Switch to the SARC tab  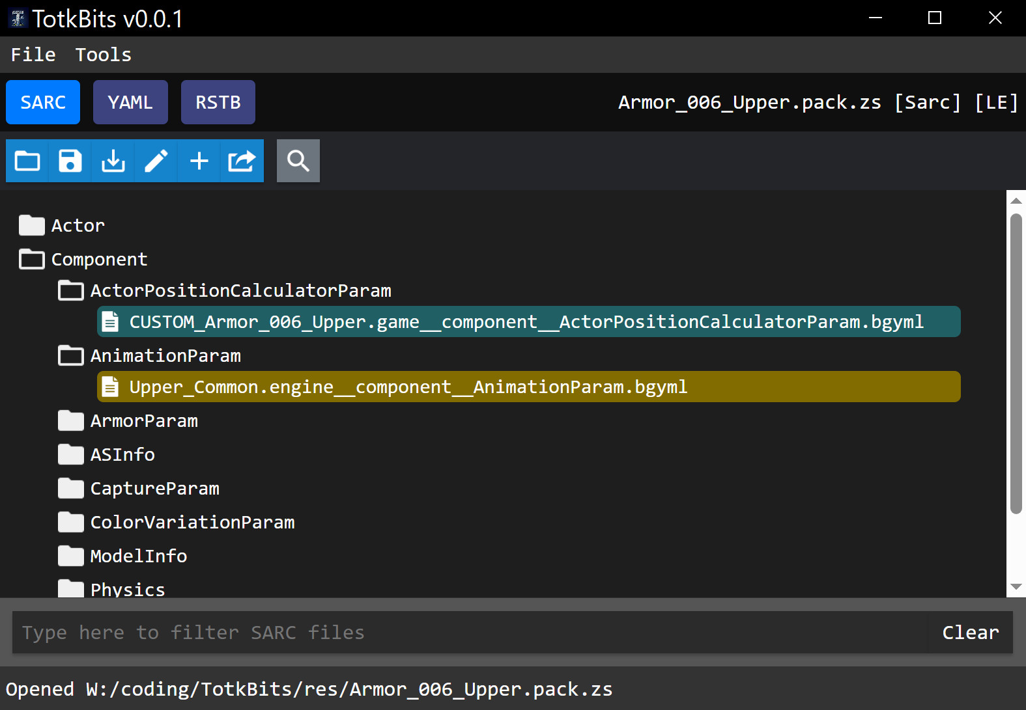43,102
